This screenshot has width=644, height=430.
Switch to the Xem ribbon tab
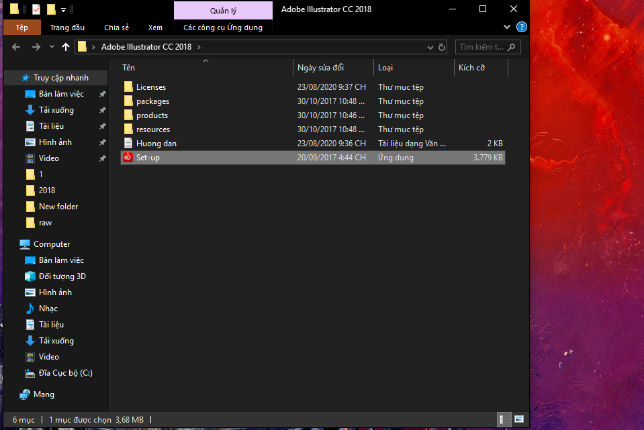[155, 28]
